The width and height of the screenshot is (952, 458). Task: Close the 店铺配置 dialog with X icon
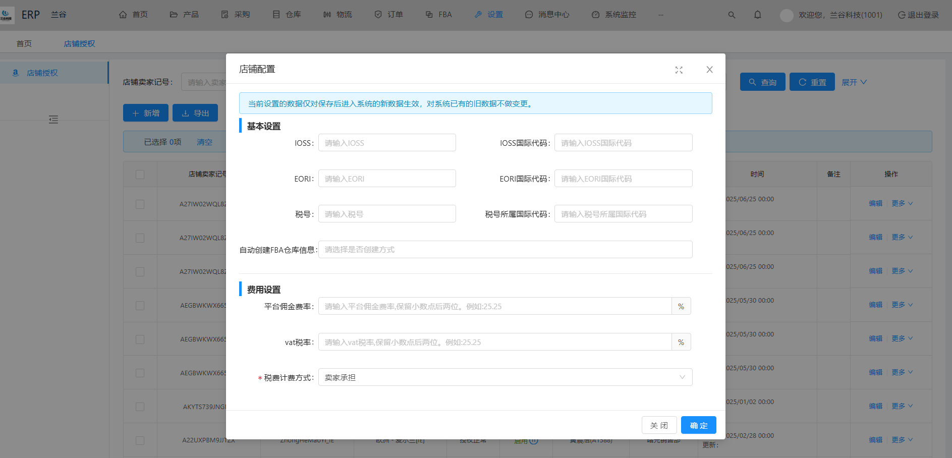click(709, 70)
